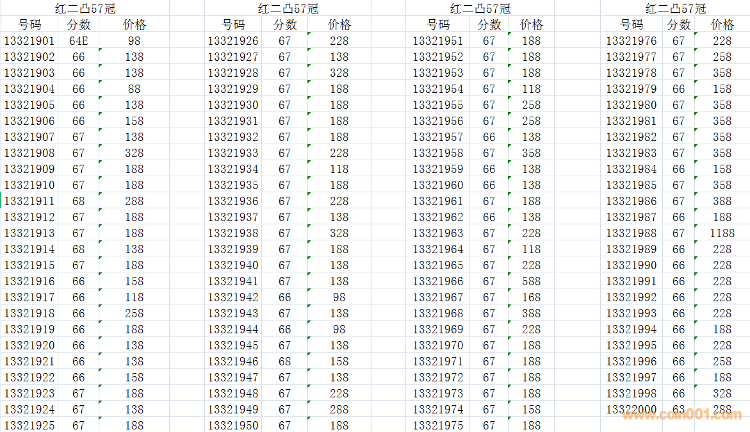Click the score cell showing 64E
Image resolution: width=750 pixels, height=432 pixels.
point(79,40)
